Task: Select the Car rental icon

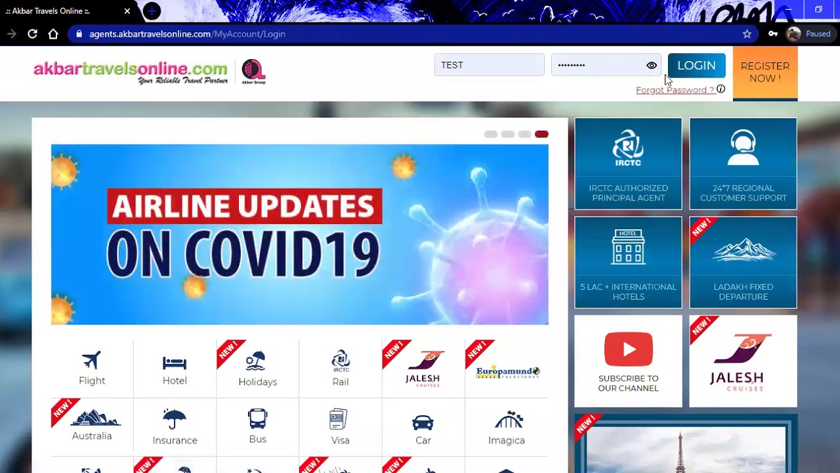Action: coord(423,429)
